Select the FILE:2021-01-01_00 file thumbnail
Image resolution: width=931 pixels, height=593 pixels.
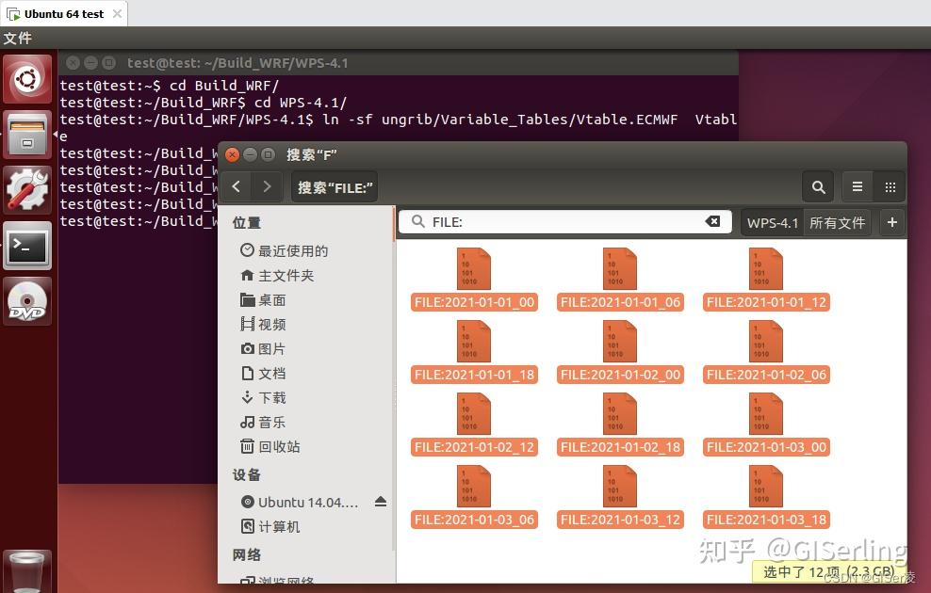pyautogui.click(x=474, y=268)
